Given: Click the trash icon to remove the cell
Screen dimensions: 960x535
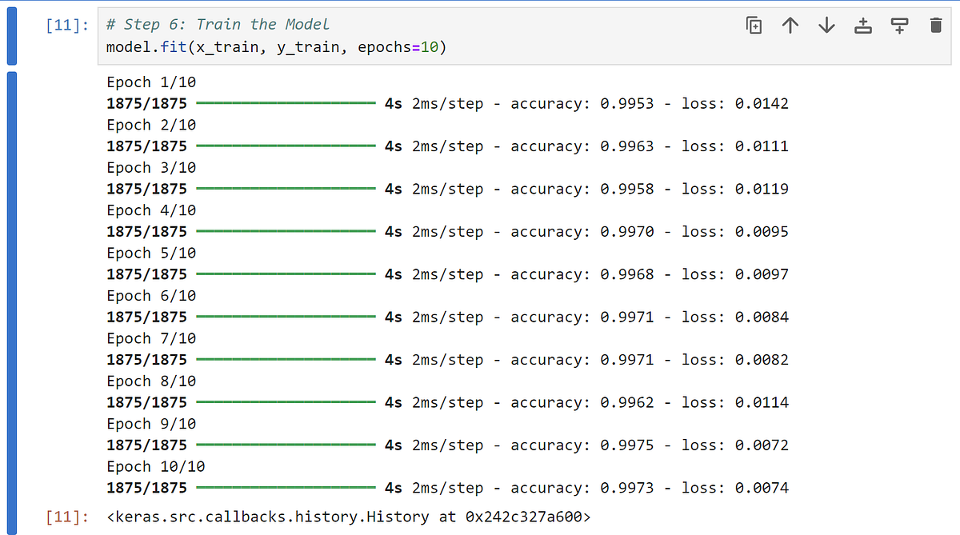Looking at the screenshot, I should click(x=934, y=25).
